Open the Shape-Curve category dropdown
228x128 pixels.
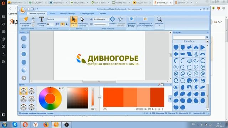coord(207,41)
